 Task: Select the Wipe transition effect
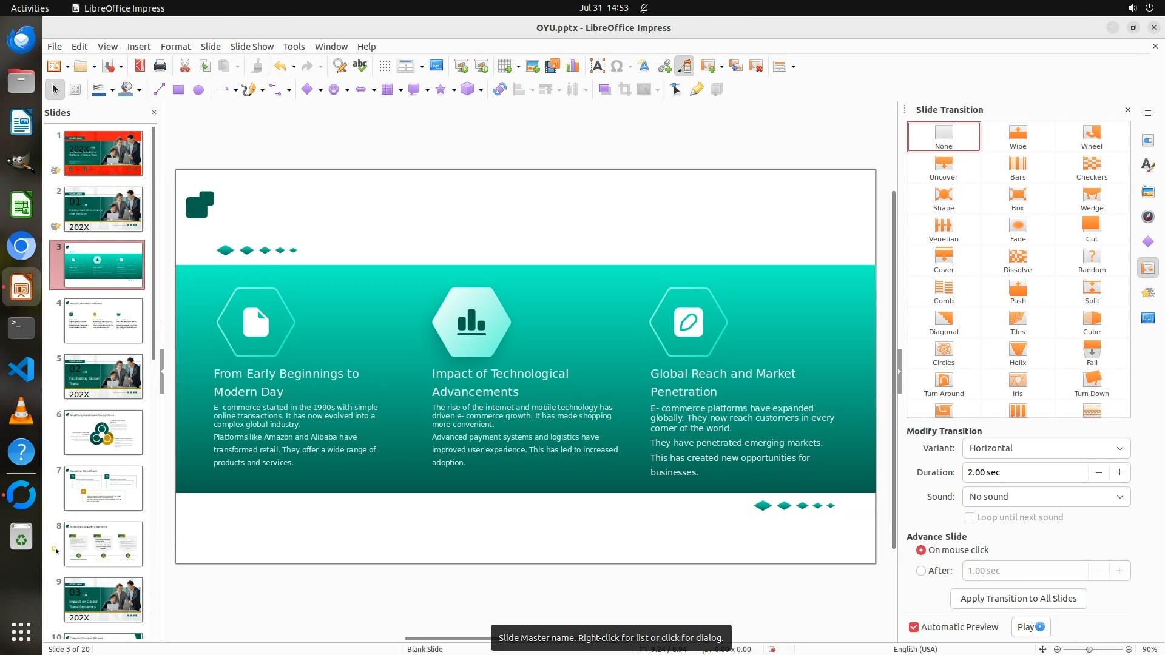pos(1018,136)
